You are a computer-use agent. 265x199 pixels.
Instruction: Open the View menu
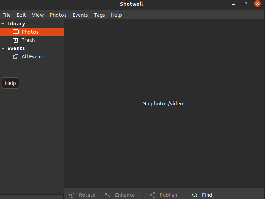38,15
